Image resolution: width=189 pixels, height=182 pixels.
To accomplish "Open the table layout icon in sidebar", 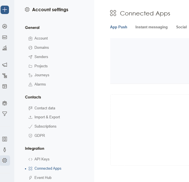I will click(5, 86).
